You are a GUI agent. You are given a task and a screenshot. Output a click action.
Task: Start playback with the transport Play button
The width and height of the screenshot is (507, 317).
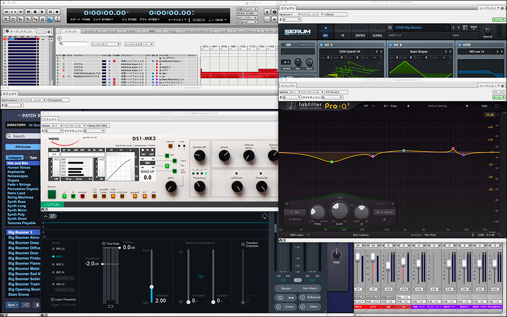(43, 12)
